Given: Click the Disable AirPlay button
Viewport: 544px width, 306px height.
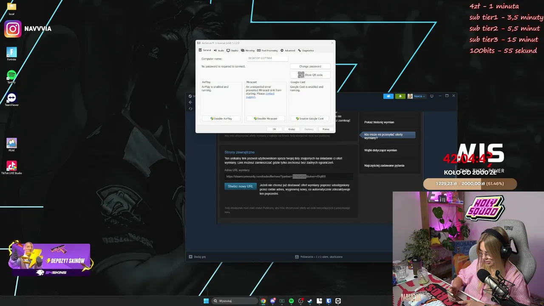Looking at the screenshot, I should pos(221,119).
